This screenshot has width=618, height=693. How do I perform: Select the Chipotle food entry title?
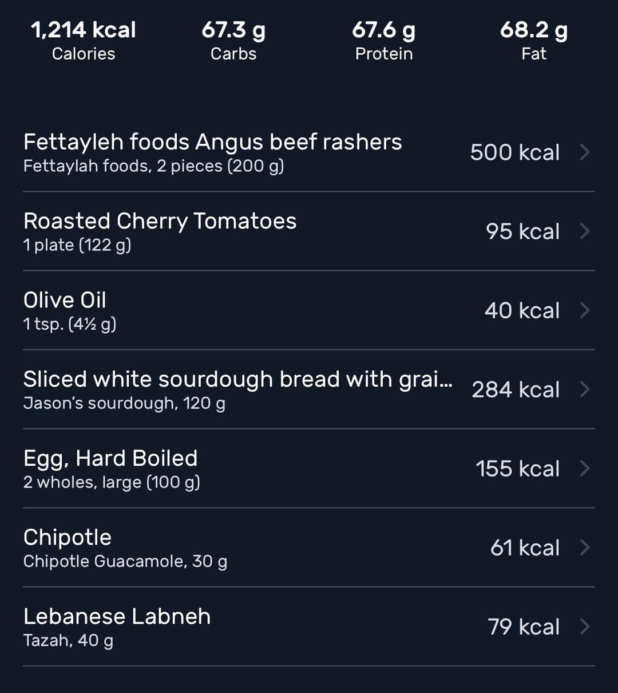point(68,538)
